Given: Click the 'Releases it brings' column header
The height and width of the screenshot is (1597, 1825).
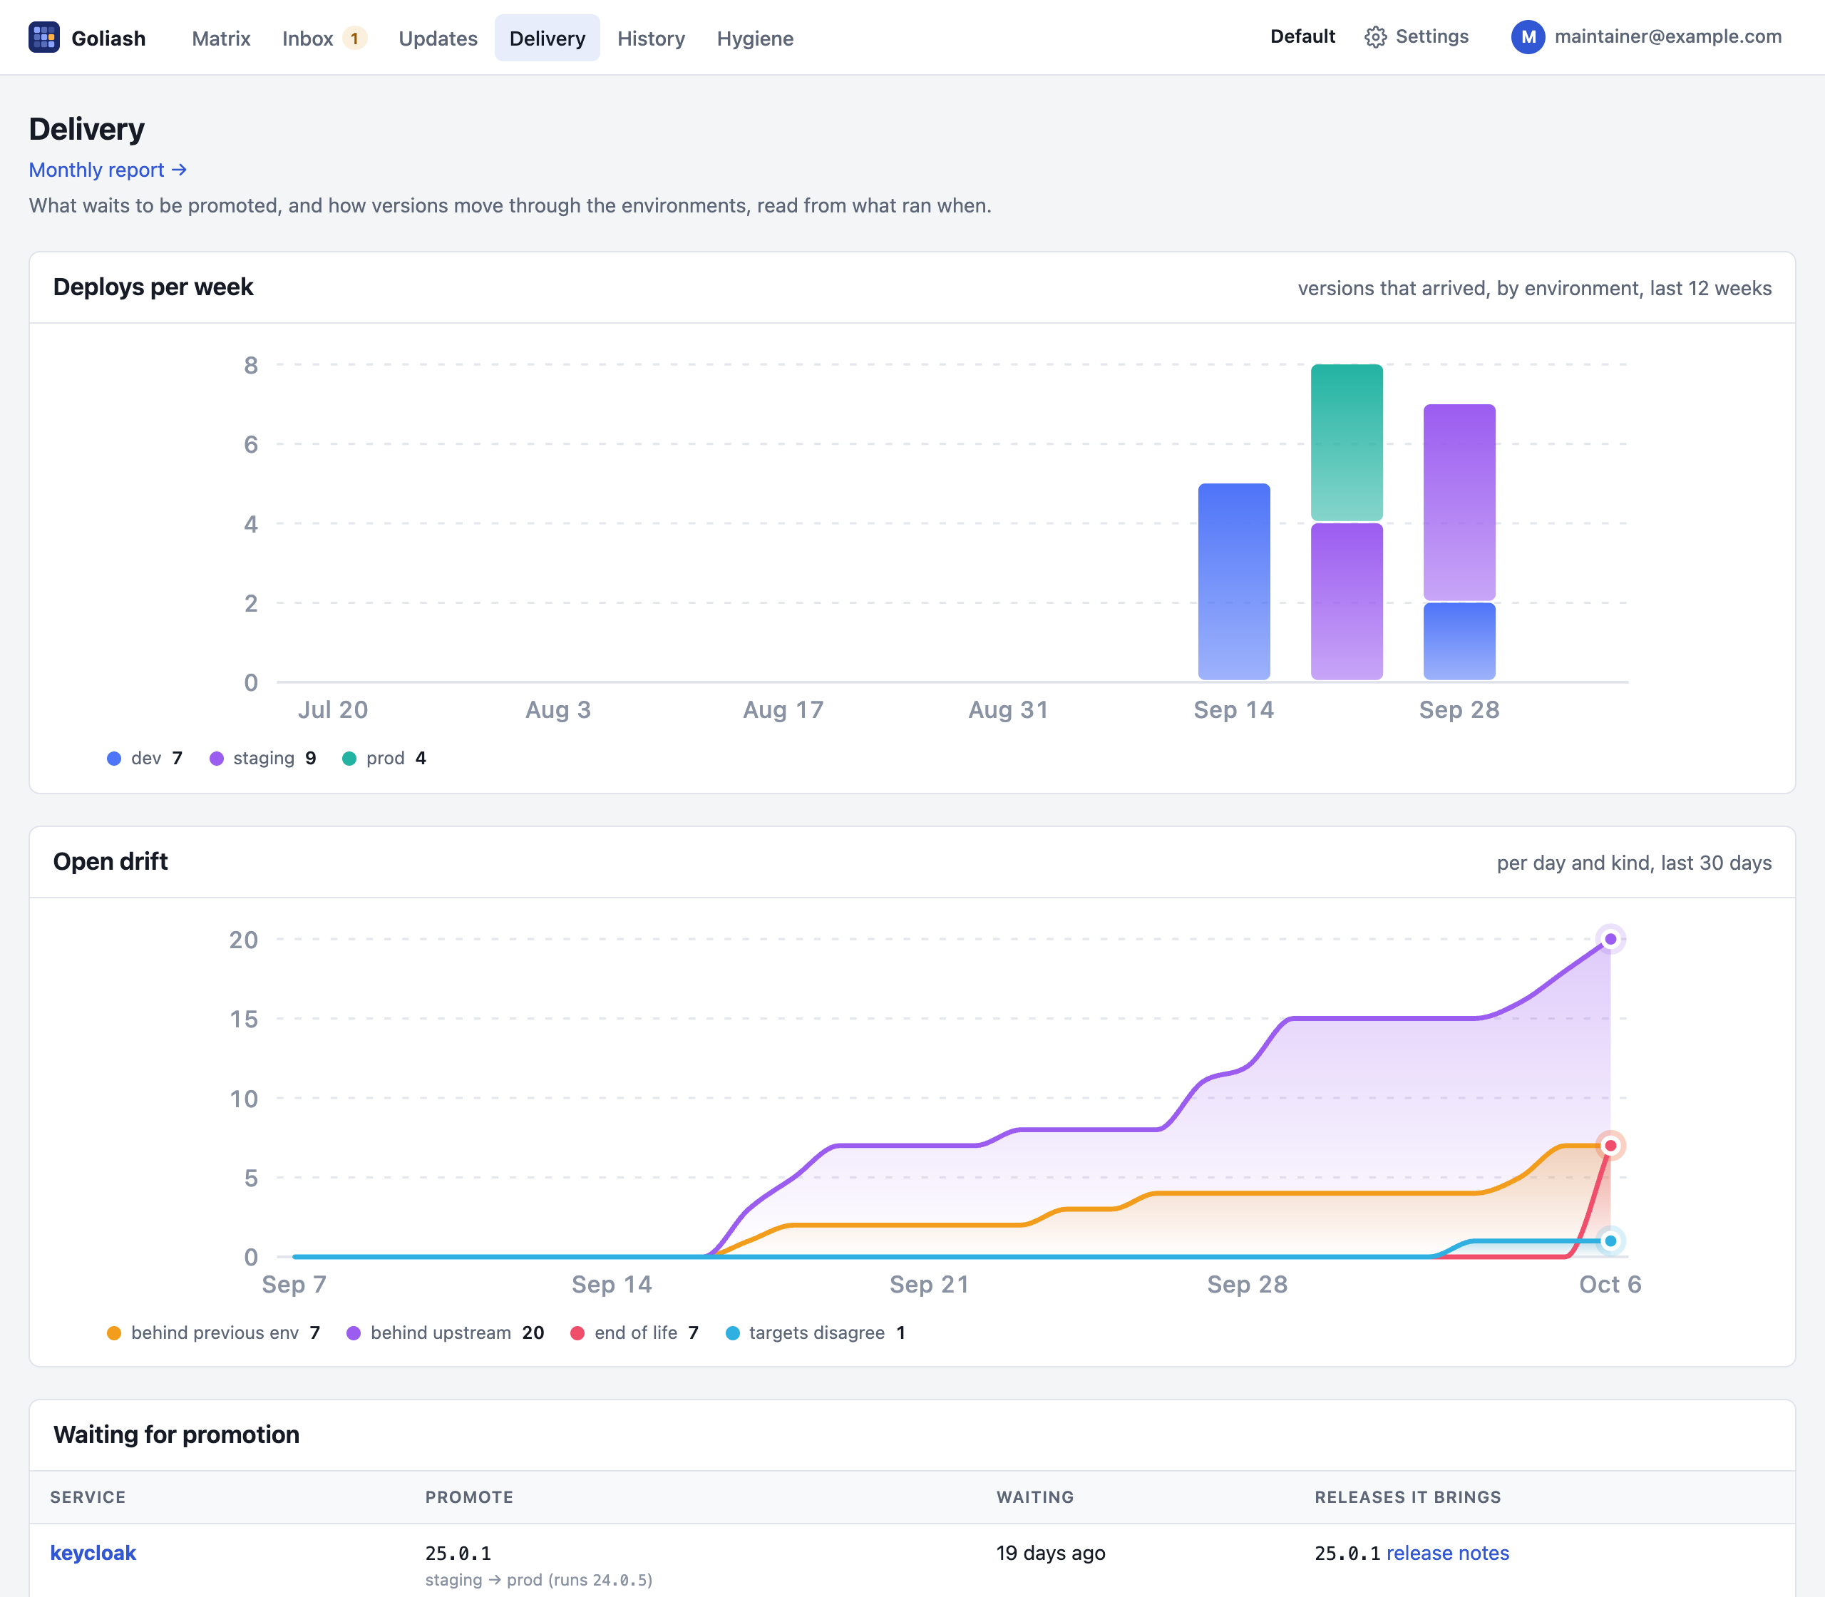Looking at the screenshot, I should pyautogui.click(x=1408, y=1497).
